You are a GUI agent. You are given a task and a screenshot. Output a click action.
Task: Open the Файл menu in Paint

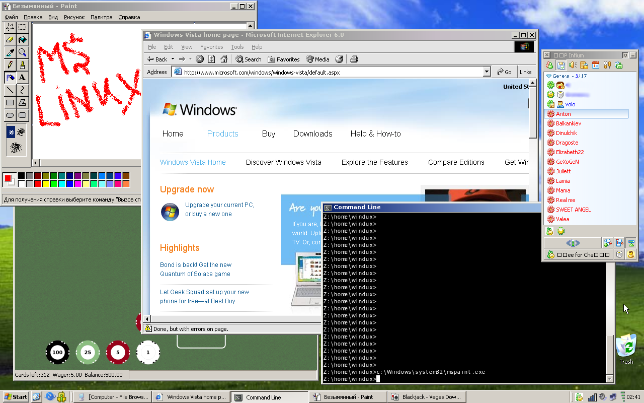tap(11, 17)
